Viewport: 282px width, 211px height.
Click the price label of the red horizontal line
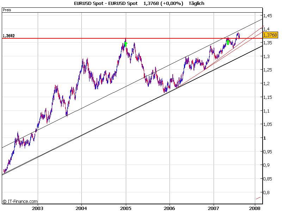point(8,36)
